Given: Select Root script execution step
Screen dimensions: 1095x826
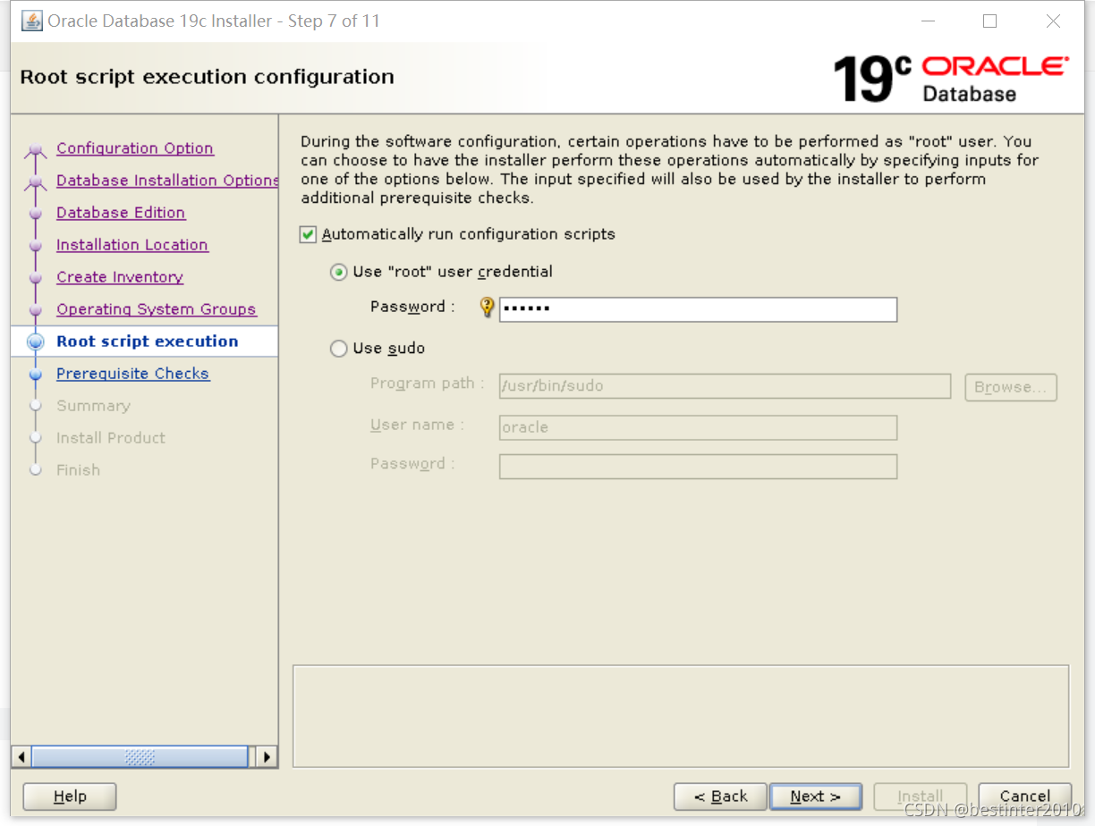Looking at the screenshot, I should coord(148,341).
